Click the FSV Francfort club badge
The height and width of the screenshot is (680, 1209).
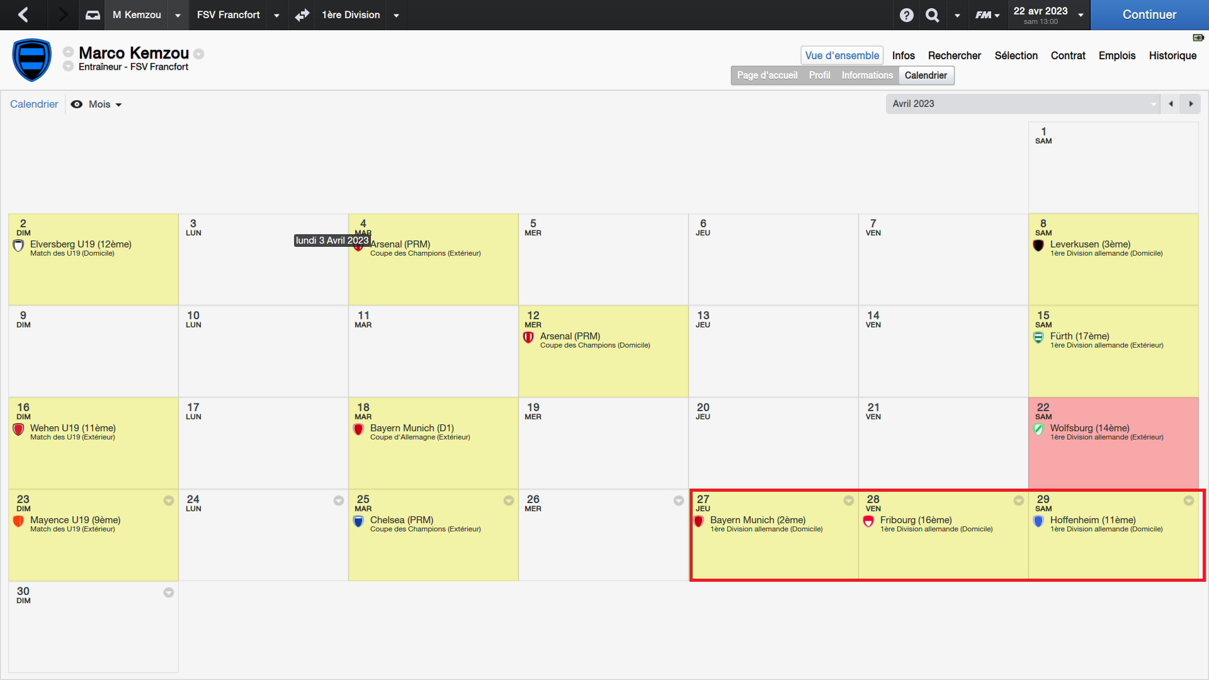(x=32, y=60)
